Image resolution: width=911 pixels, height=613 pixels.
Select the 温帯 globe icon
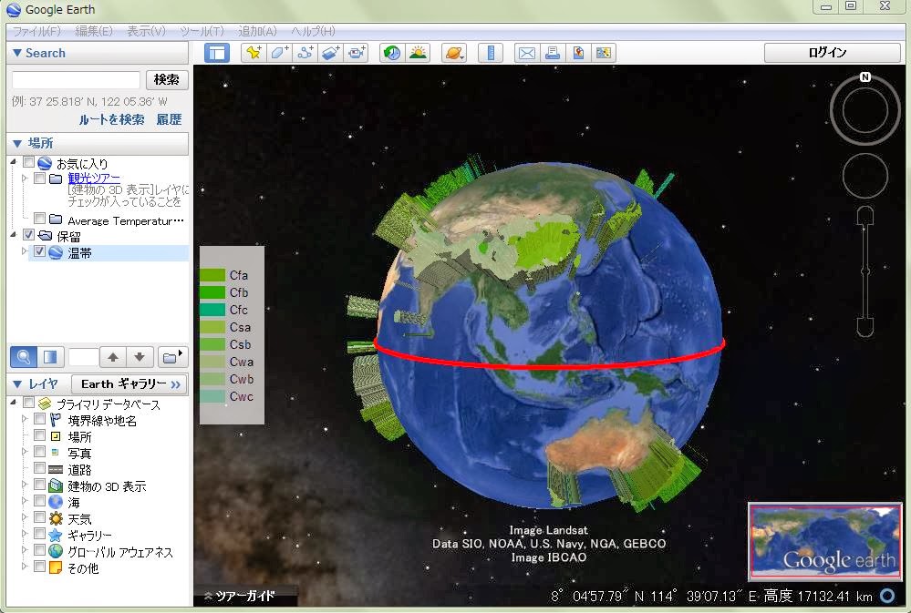click(56, 252)
